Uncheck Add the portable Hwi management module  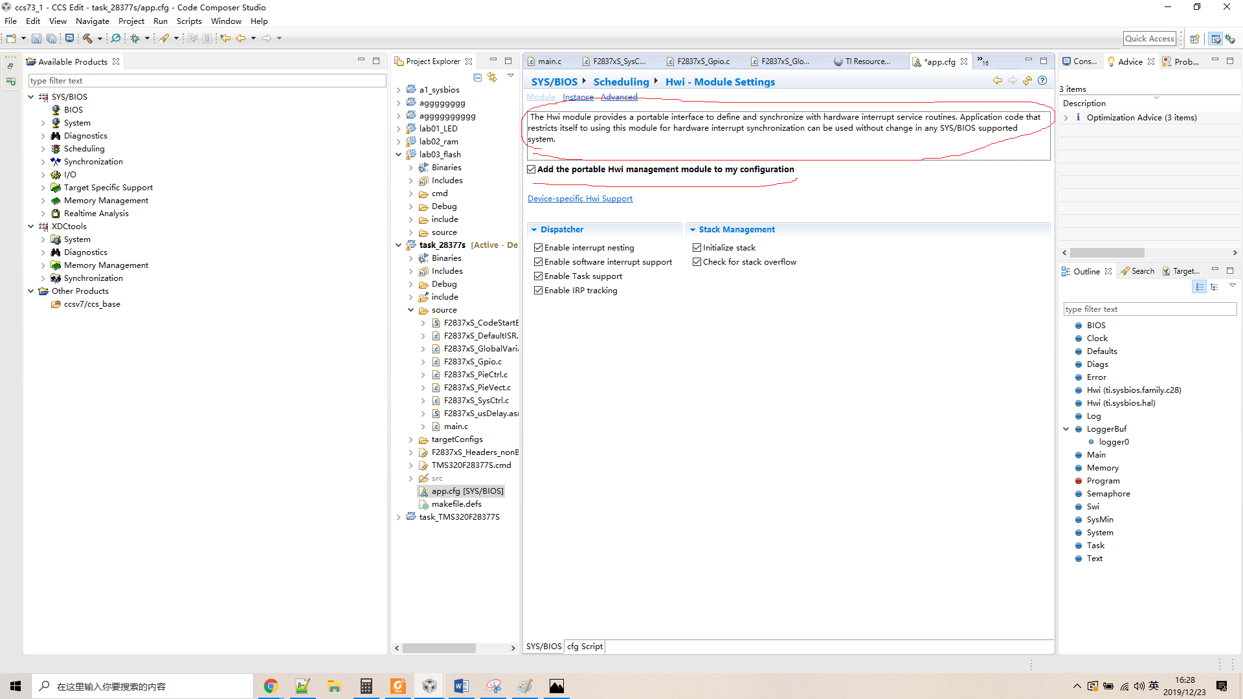click(532, 169)
